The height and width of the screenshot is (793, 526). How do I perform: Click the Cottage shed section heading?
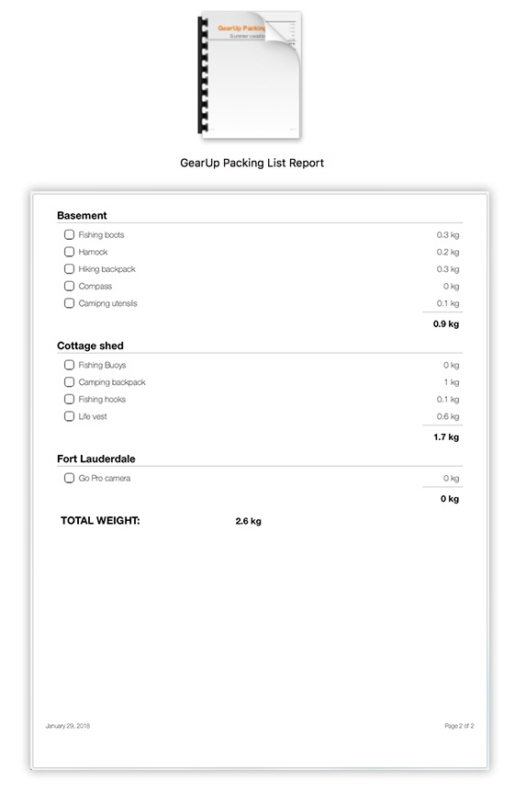(x=91, y=346)
